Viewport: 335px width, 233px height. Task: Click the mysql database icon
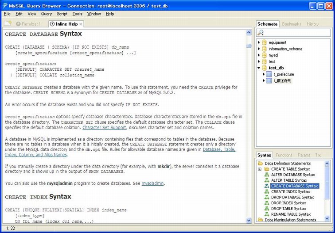pos(264,55)
